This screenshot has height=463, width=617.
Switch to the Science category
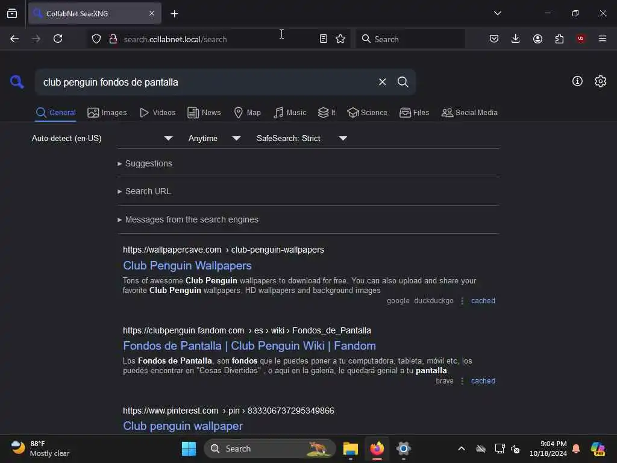367,113
